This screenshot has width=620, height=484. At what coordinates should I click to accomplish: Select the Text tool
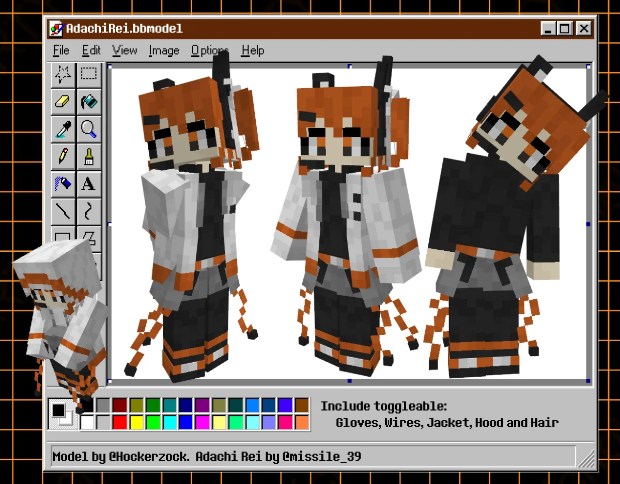(x=89, y=184)
